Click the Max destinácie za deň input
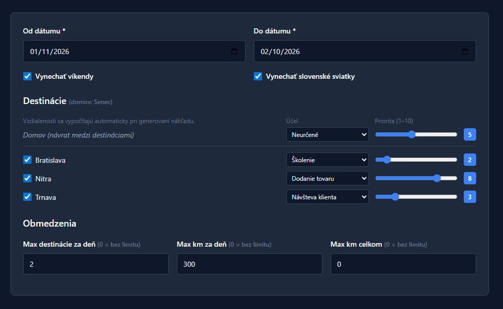 [95, 264]
